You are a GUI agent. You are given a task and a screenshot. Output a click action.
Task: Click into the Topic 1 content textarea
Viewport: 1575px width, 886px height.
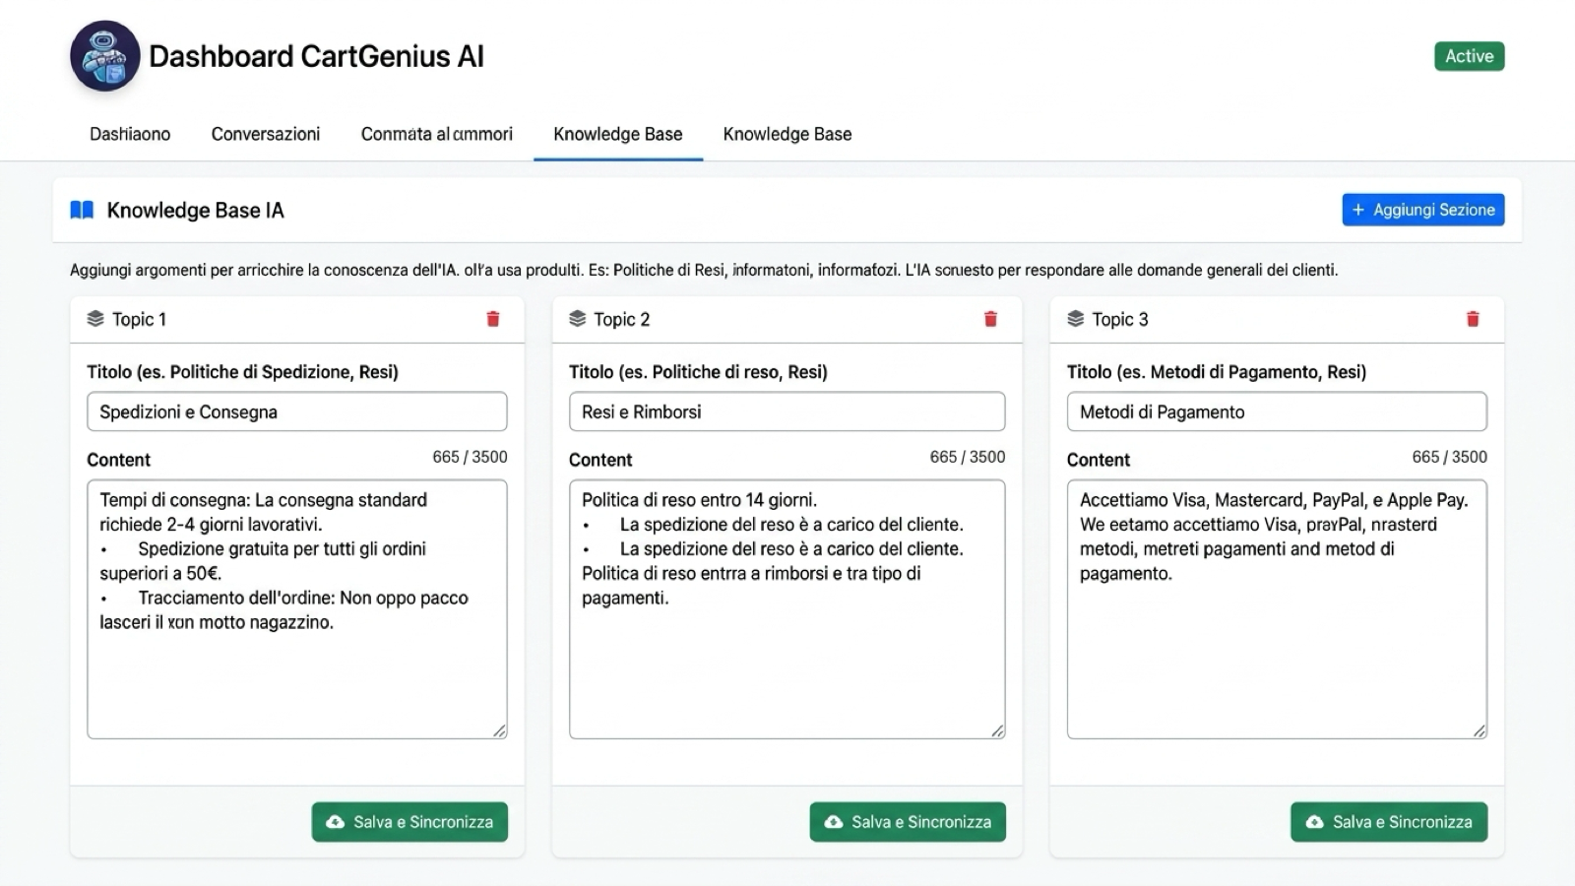pyautogui.click(x=297, y=609)
